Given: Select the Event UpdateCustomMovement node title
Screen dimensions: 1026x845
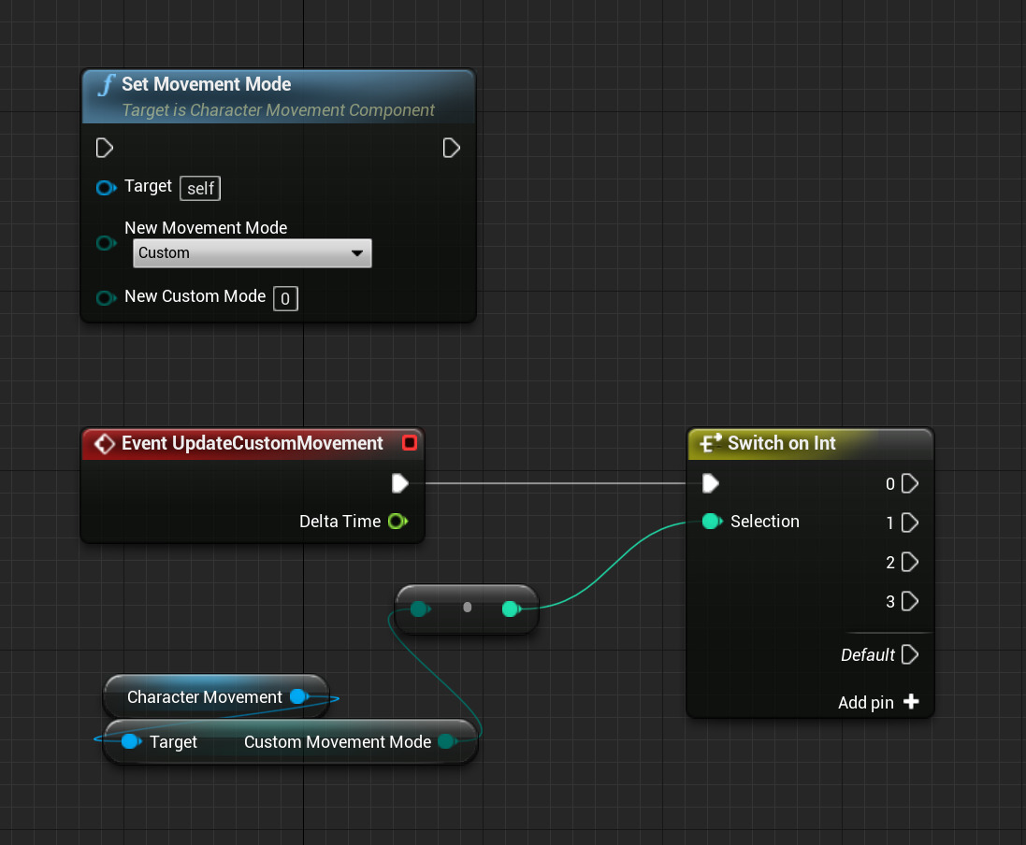Looking at the screenshot, I should (x=253, y=443).
